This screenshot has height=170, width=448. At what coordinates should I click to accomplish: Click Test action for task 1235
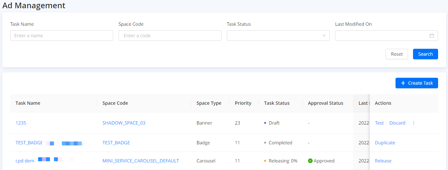[379, 123]
